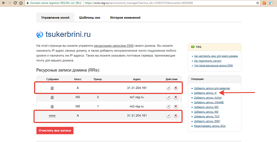Edit the first @ A record
277x142 pixels.
click(169, 88)
